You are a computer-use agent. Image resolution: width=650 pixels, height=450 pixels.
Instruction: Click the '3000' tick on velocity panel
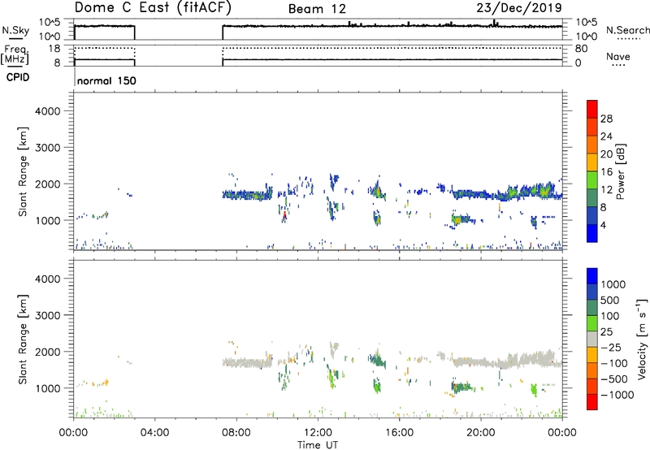(47, 315)
